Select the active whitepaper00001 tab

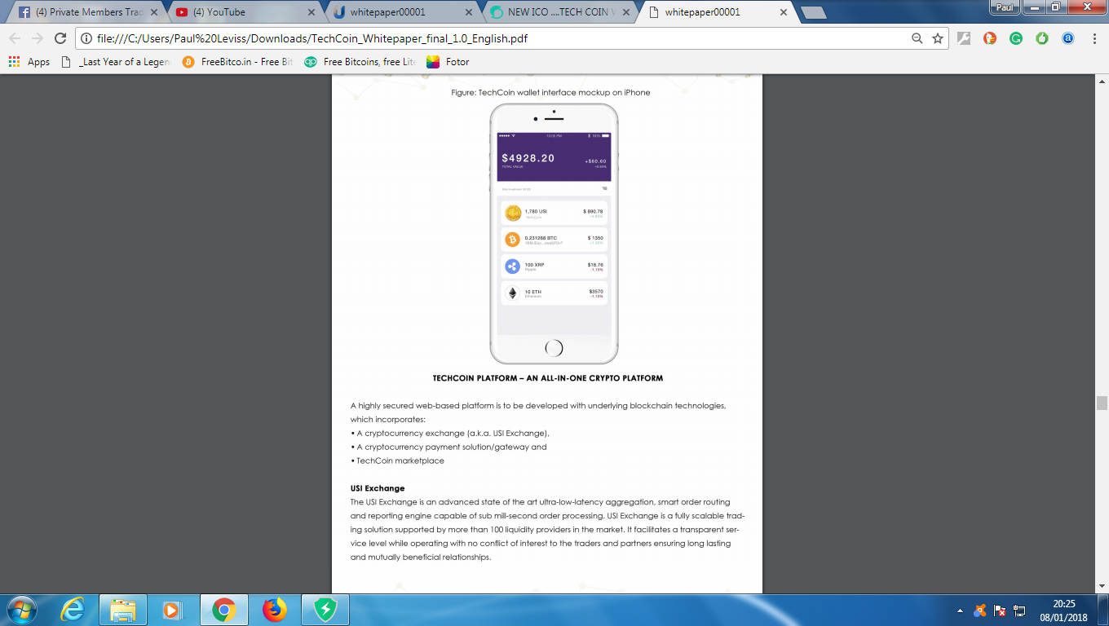[x=718, y=12]
